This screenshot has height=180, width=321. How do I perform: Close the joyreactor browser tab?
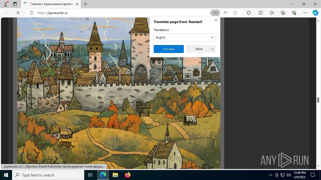click(77, 4)
